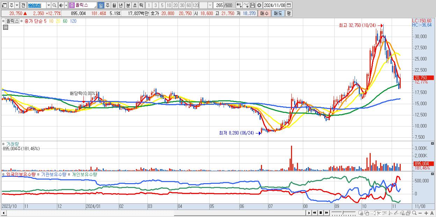Click the playback speed slider
Screen dimensions: 436x217
click(343, 213)
